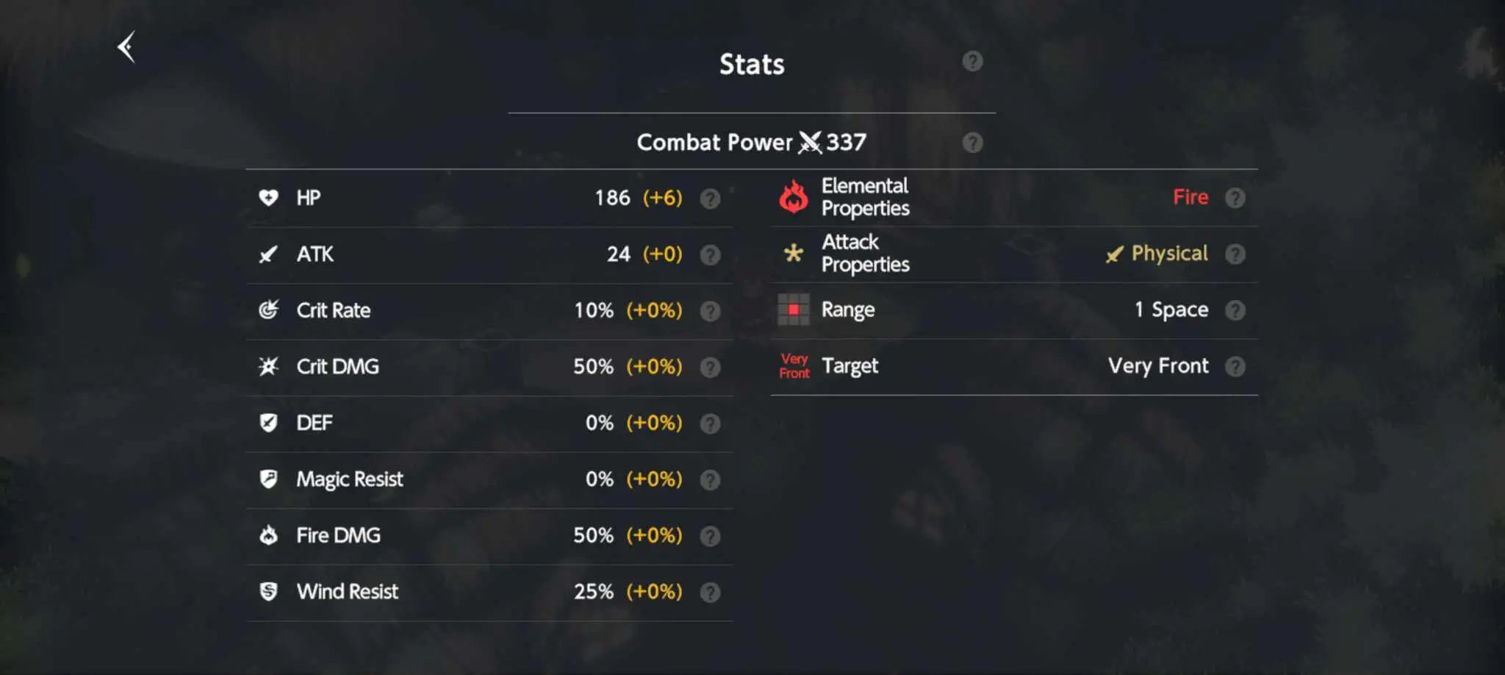
Task: Open the ATK help tooltip
Action: pyautogui.click(x=710, y=255)
